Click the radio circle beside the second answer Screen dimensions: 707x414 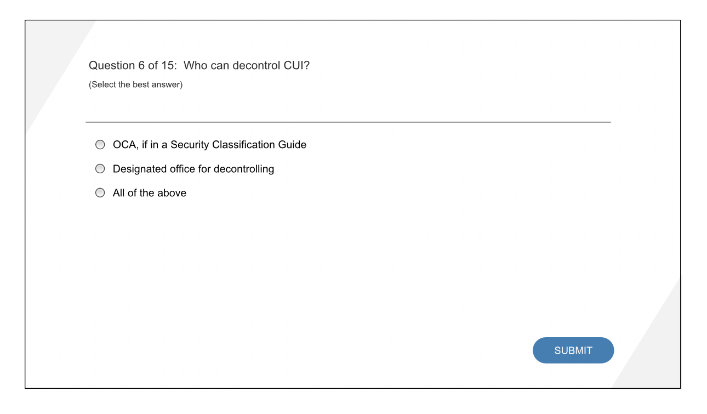pyautogui.click(x=100, y=168)
